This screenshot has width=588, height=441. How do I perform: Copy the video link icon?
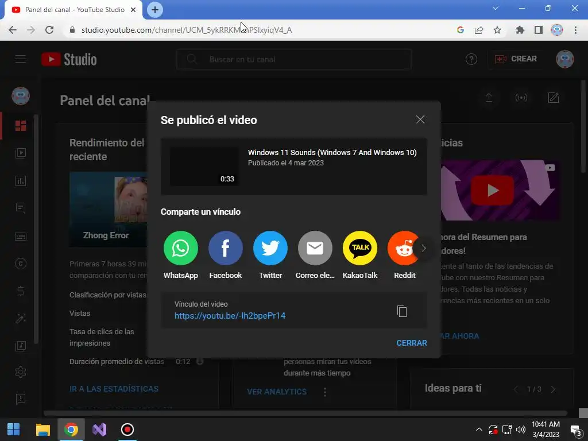pyautogui.click(x=402, y=311)
